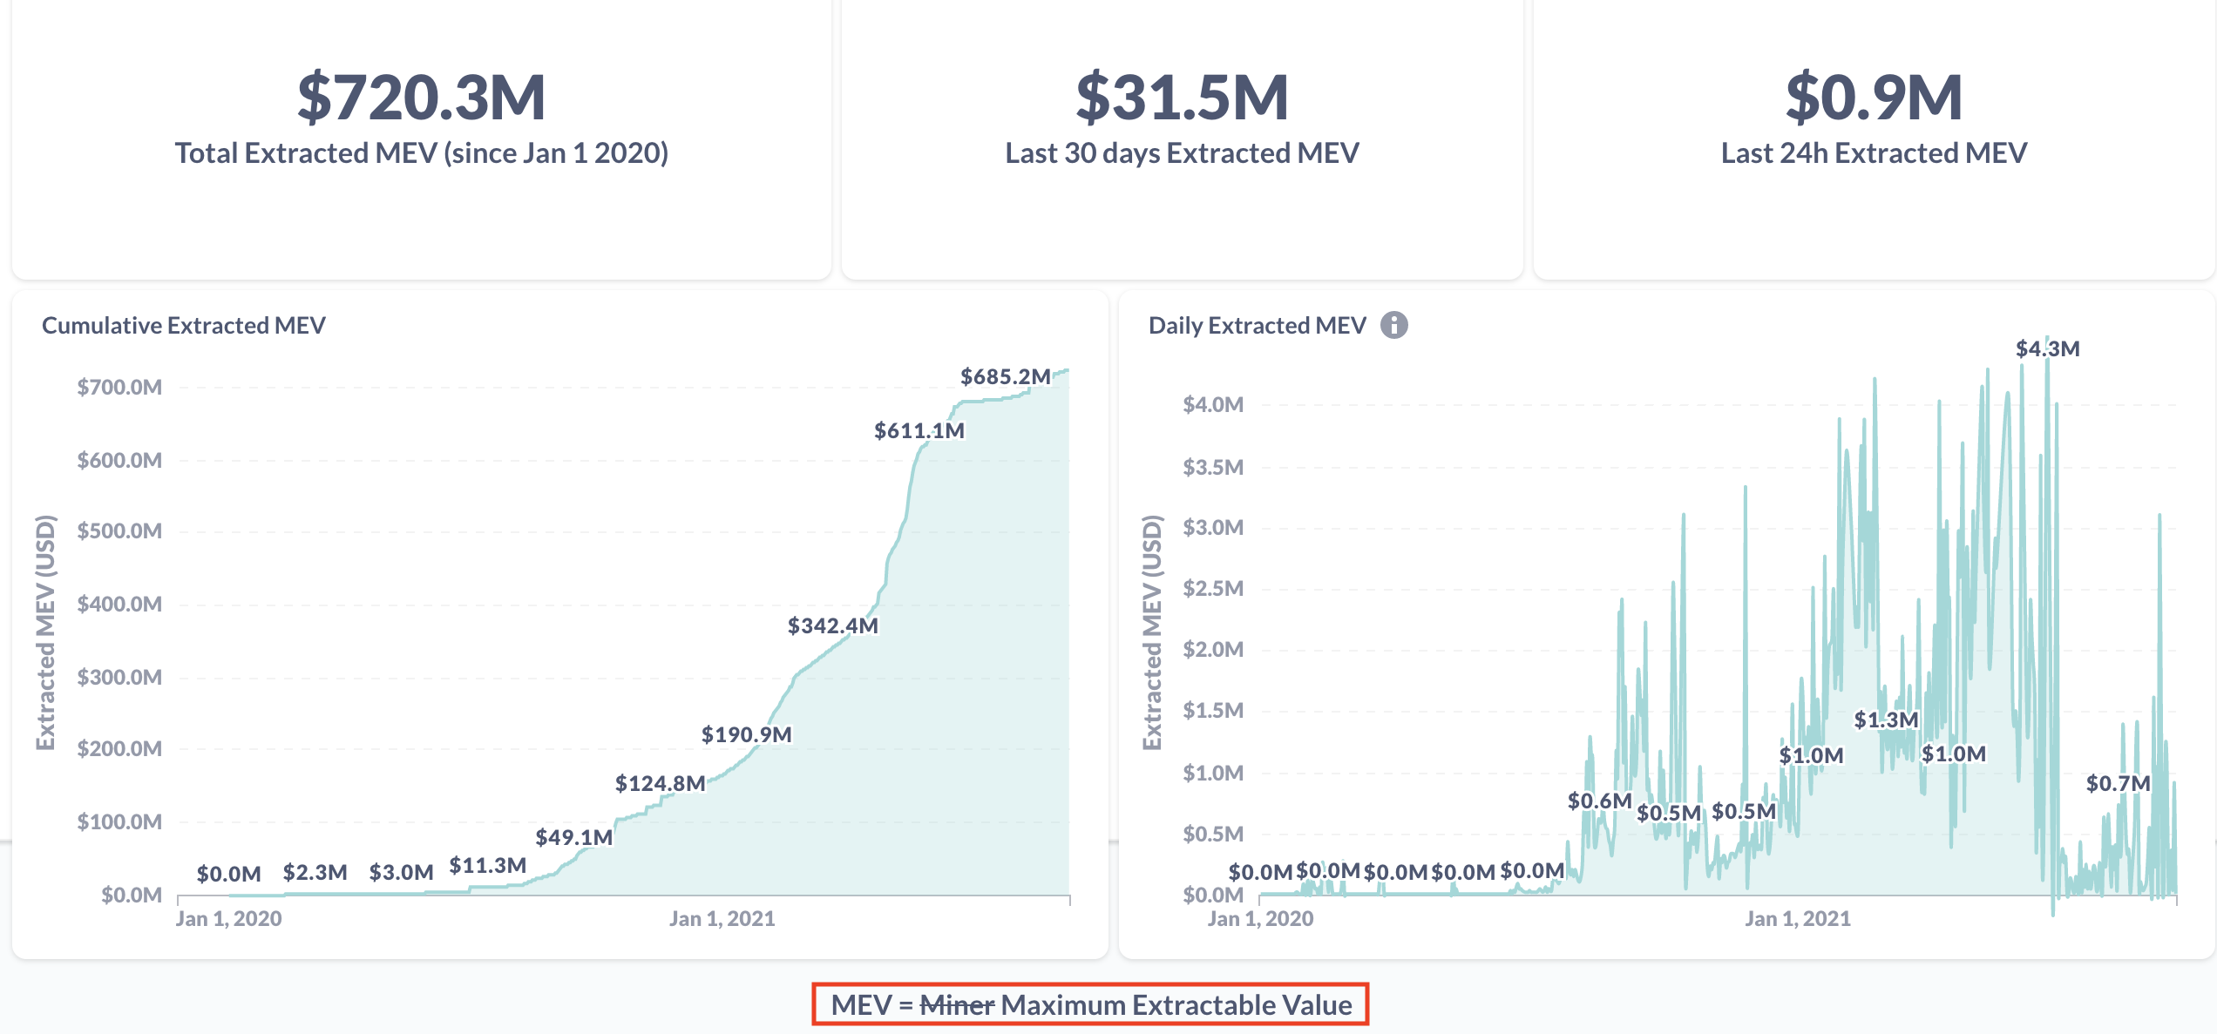Click Last 24h Extracted MEV label
Viewport: 2217px width, 1034px height.
[1874, 153]
